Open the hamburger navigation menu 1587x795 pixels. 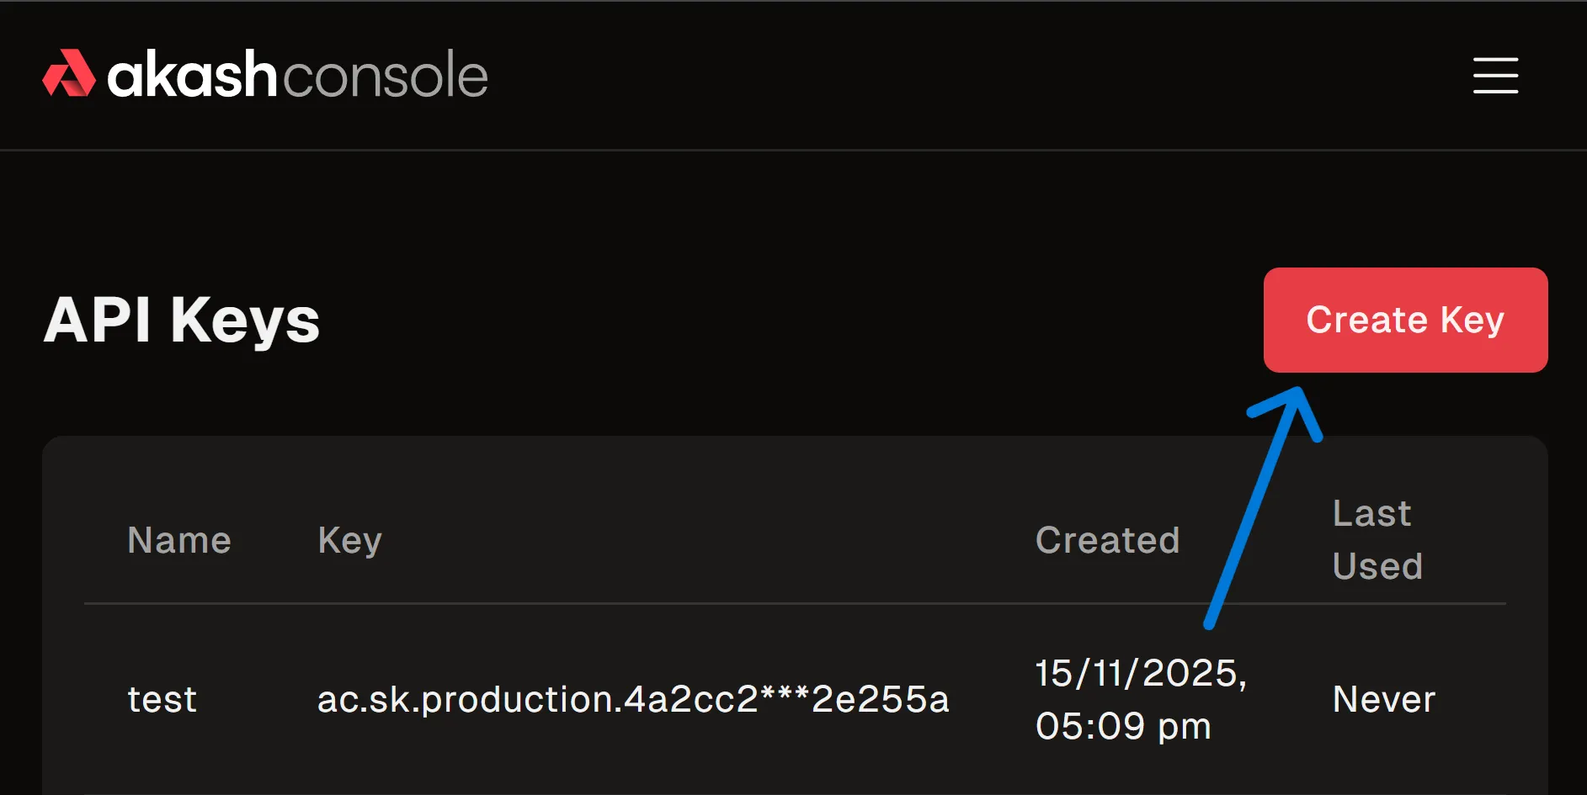pyautogui.click(x=1495, y=76)
